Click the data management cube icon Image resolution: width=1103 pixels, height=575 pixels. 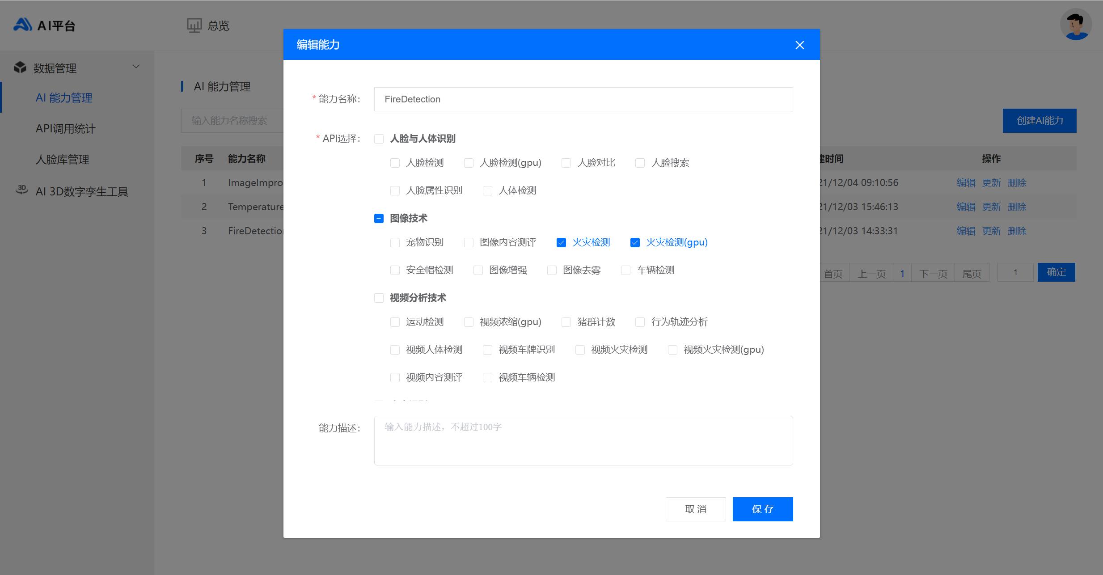point(20,68)
